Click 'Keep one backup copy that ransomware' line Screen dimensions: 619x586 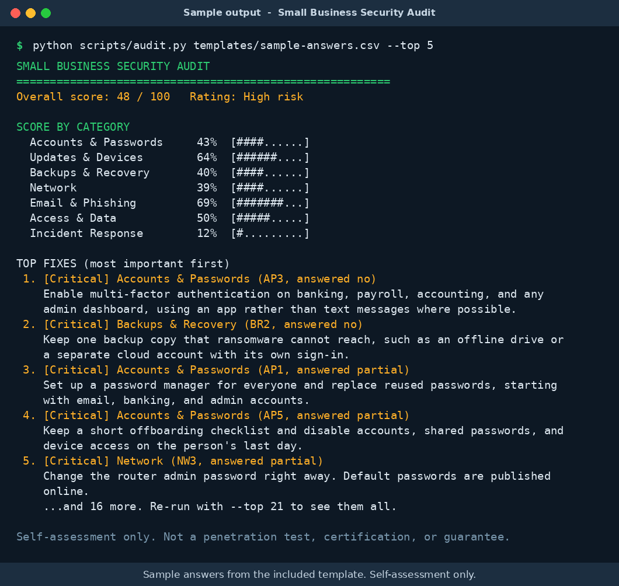pyautogui.click(x=303, y=340)
